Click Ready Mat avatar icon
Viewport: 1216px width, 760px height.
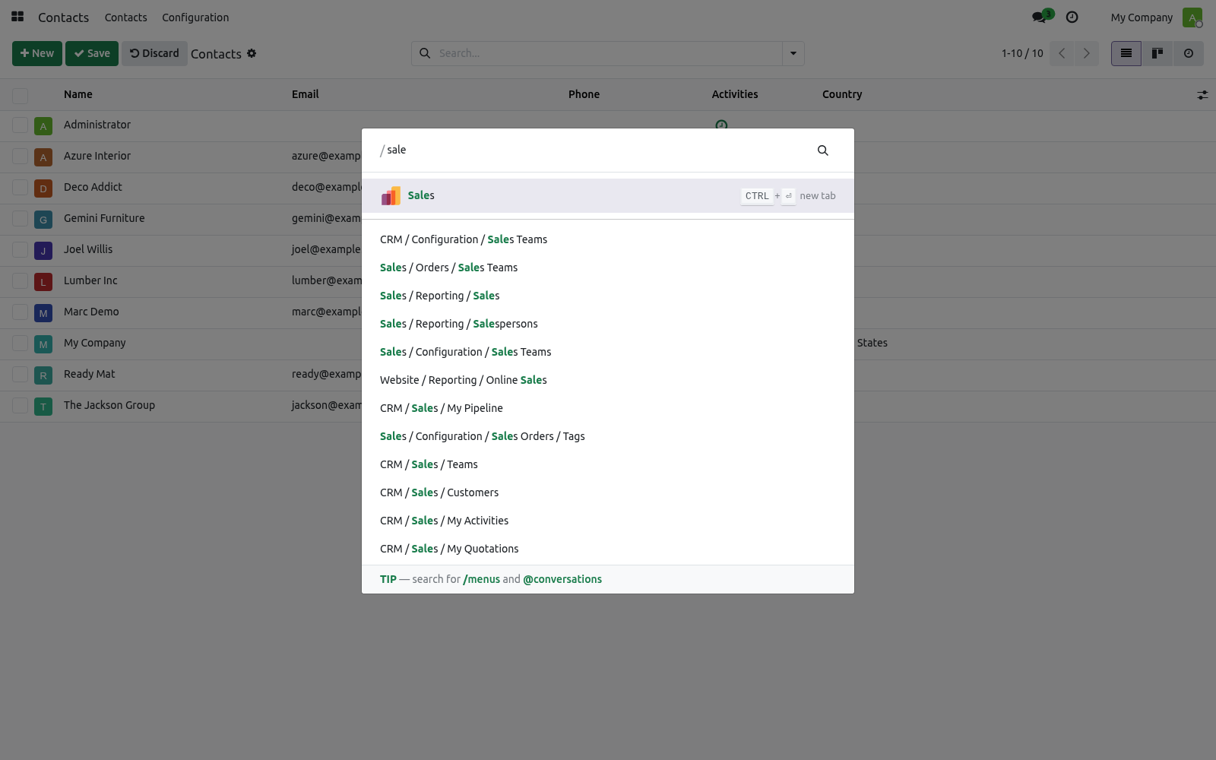43,375
